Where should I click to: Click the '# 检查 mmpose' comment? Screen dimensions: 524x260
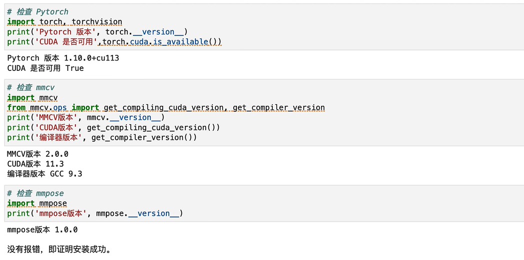(x=35, y=194)
